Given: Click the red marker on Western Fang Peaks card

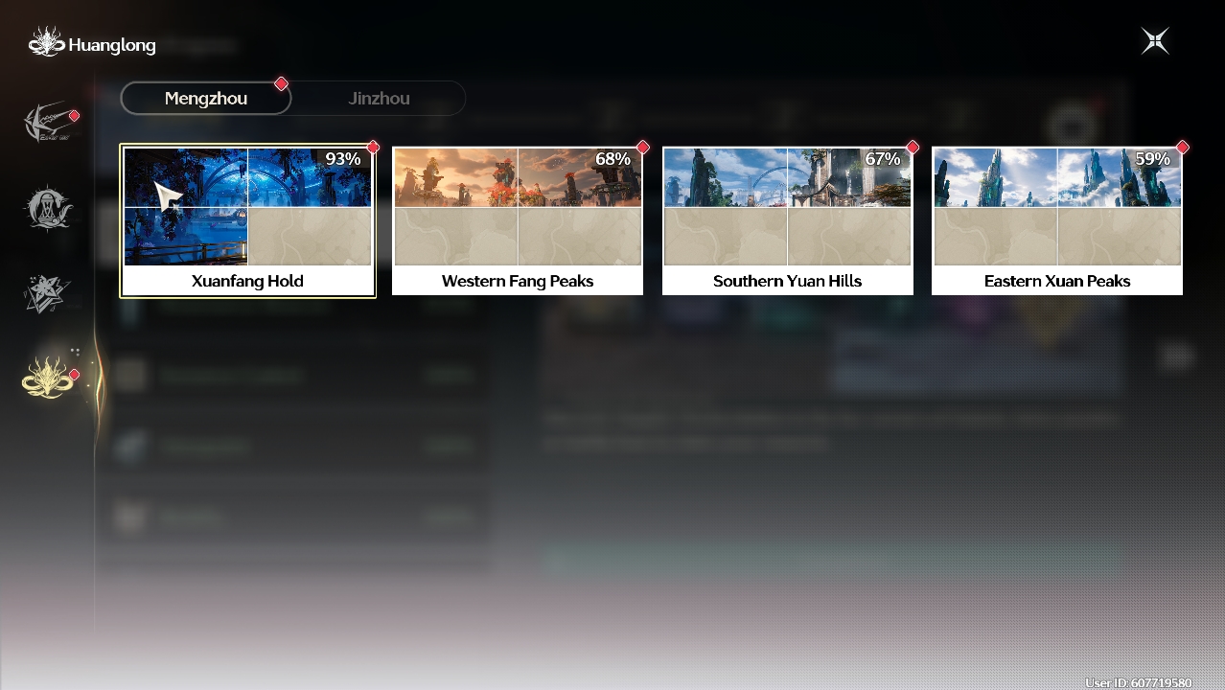Looking at the screenshot, I should (642, 148).
